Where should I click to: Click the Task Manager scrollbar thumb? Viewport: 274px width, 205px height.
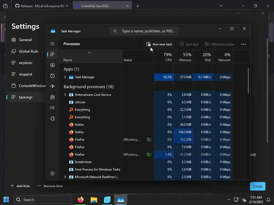click(x=248, y=81)
